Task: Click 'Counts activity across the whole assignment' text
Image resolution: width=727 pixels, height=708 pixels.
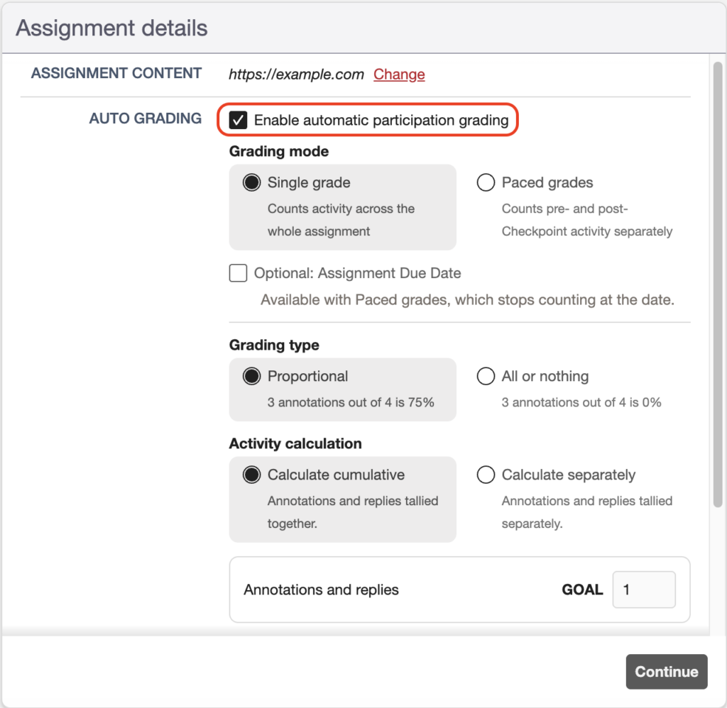Action: 341,220
